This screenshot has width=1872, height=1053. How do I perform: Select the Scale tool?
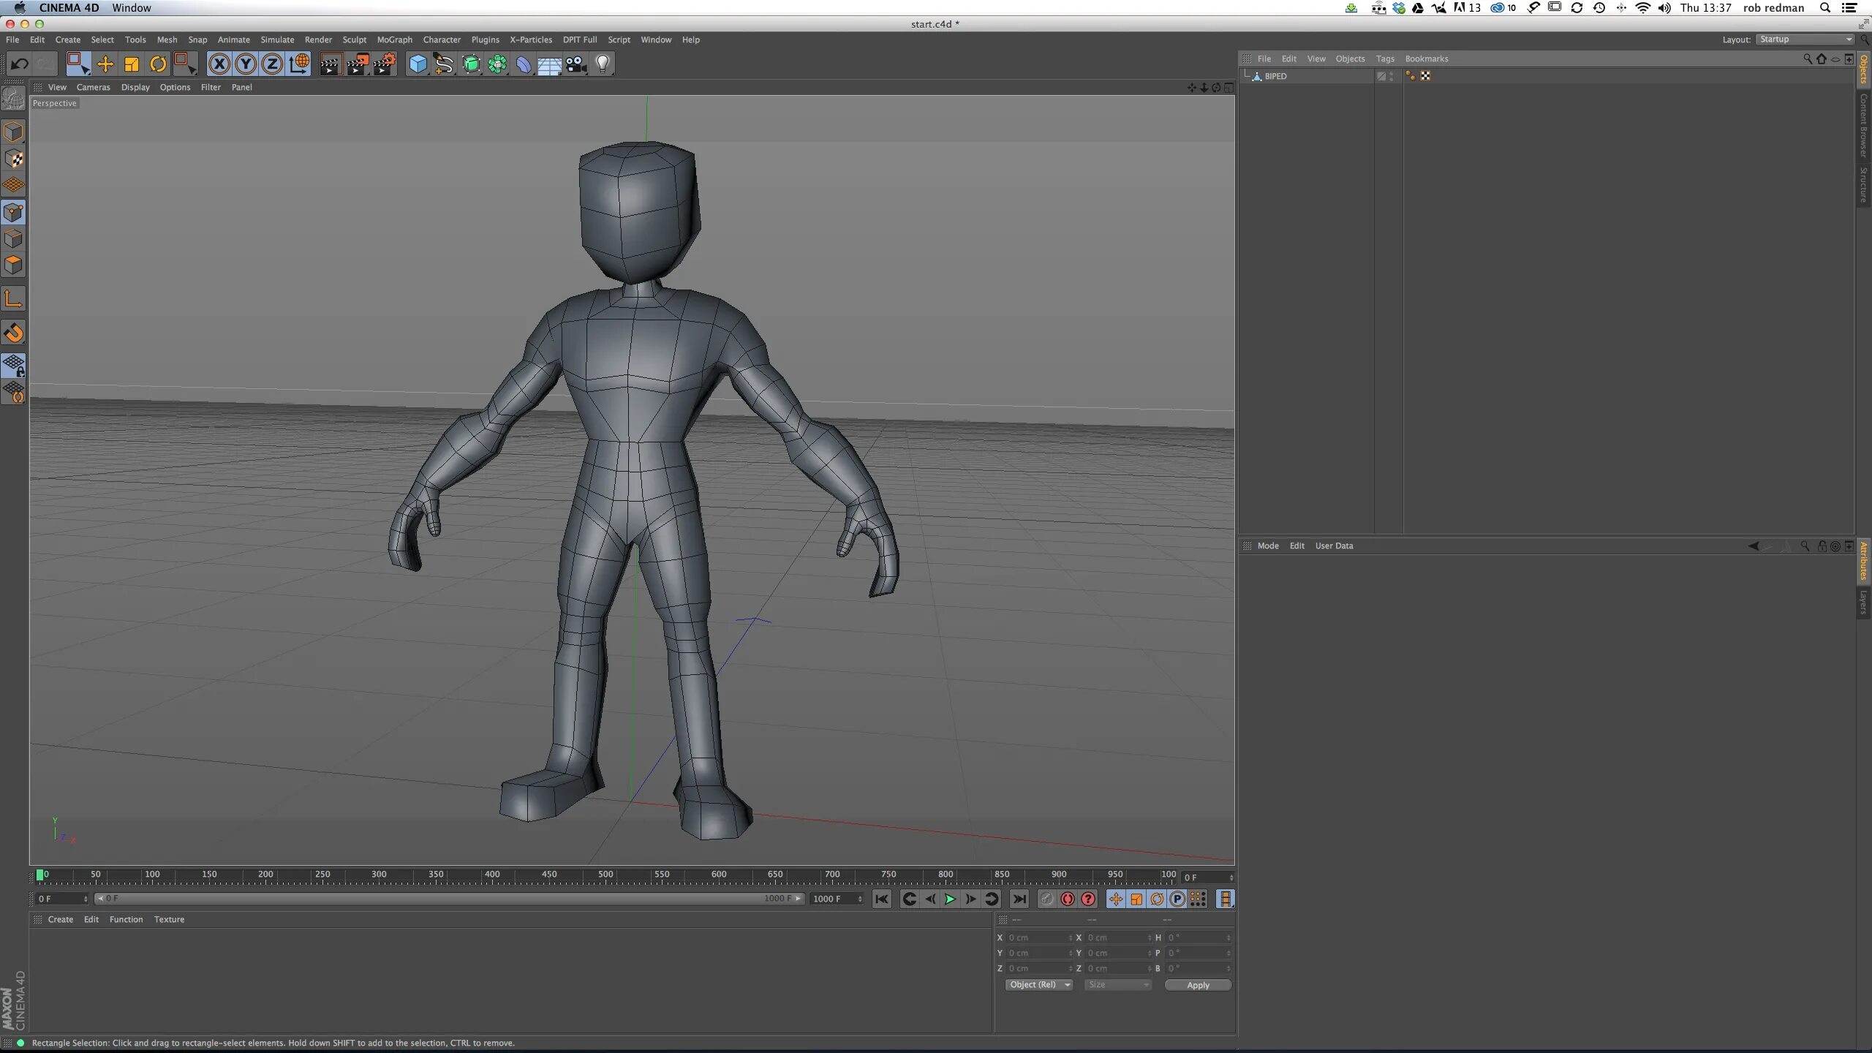(x=132, y=64)
